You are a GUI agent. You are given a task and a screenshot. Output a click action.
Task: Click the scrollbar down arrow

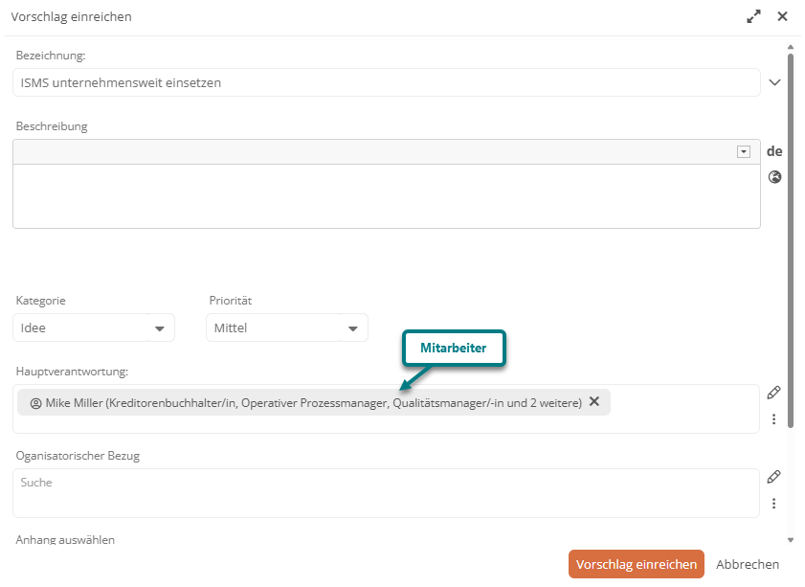pyautogui.click(x=791, y=540)
